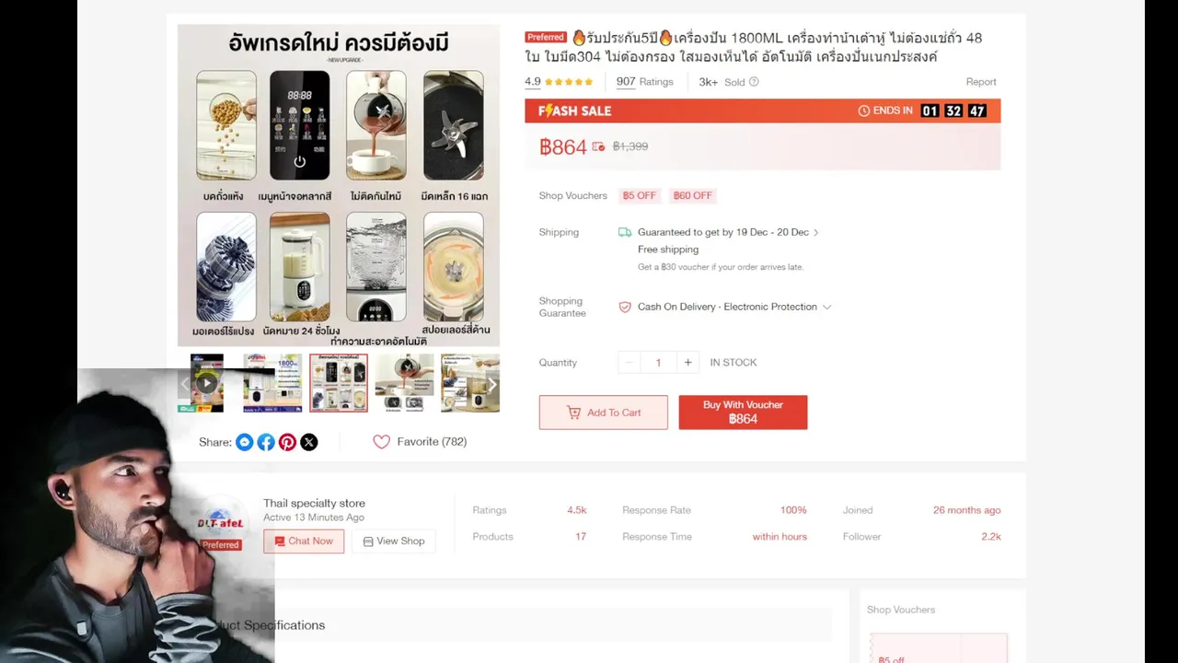
Task: Share the product on Pinterest
Action: pyautogui.click(x=287, y=442)
